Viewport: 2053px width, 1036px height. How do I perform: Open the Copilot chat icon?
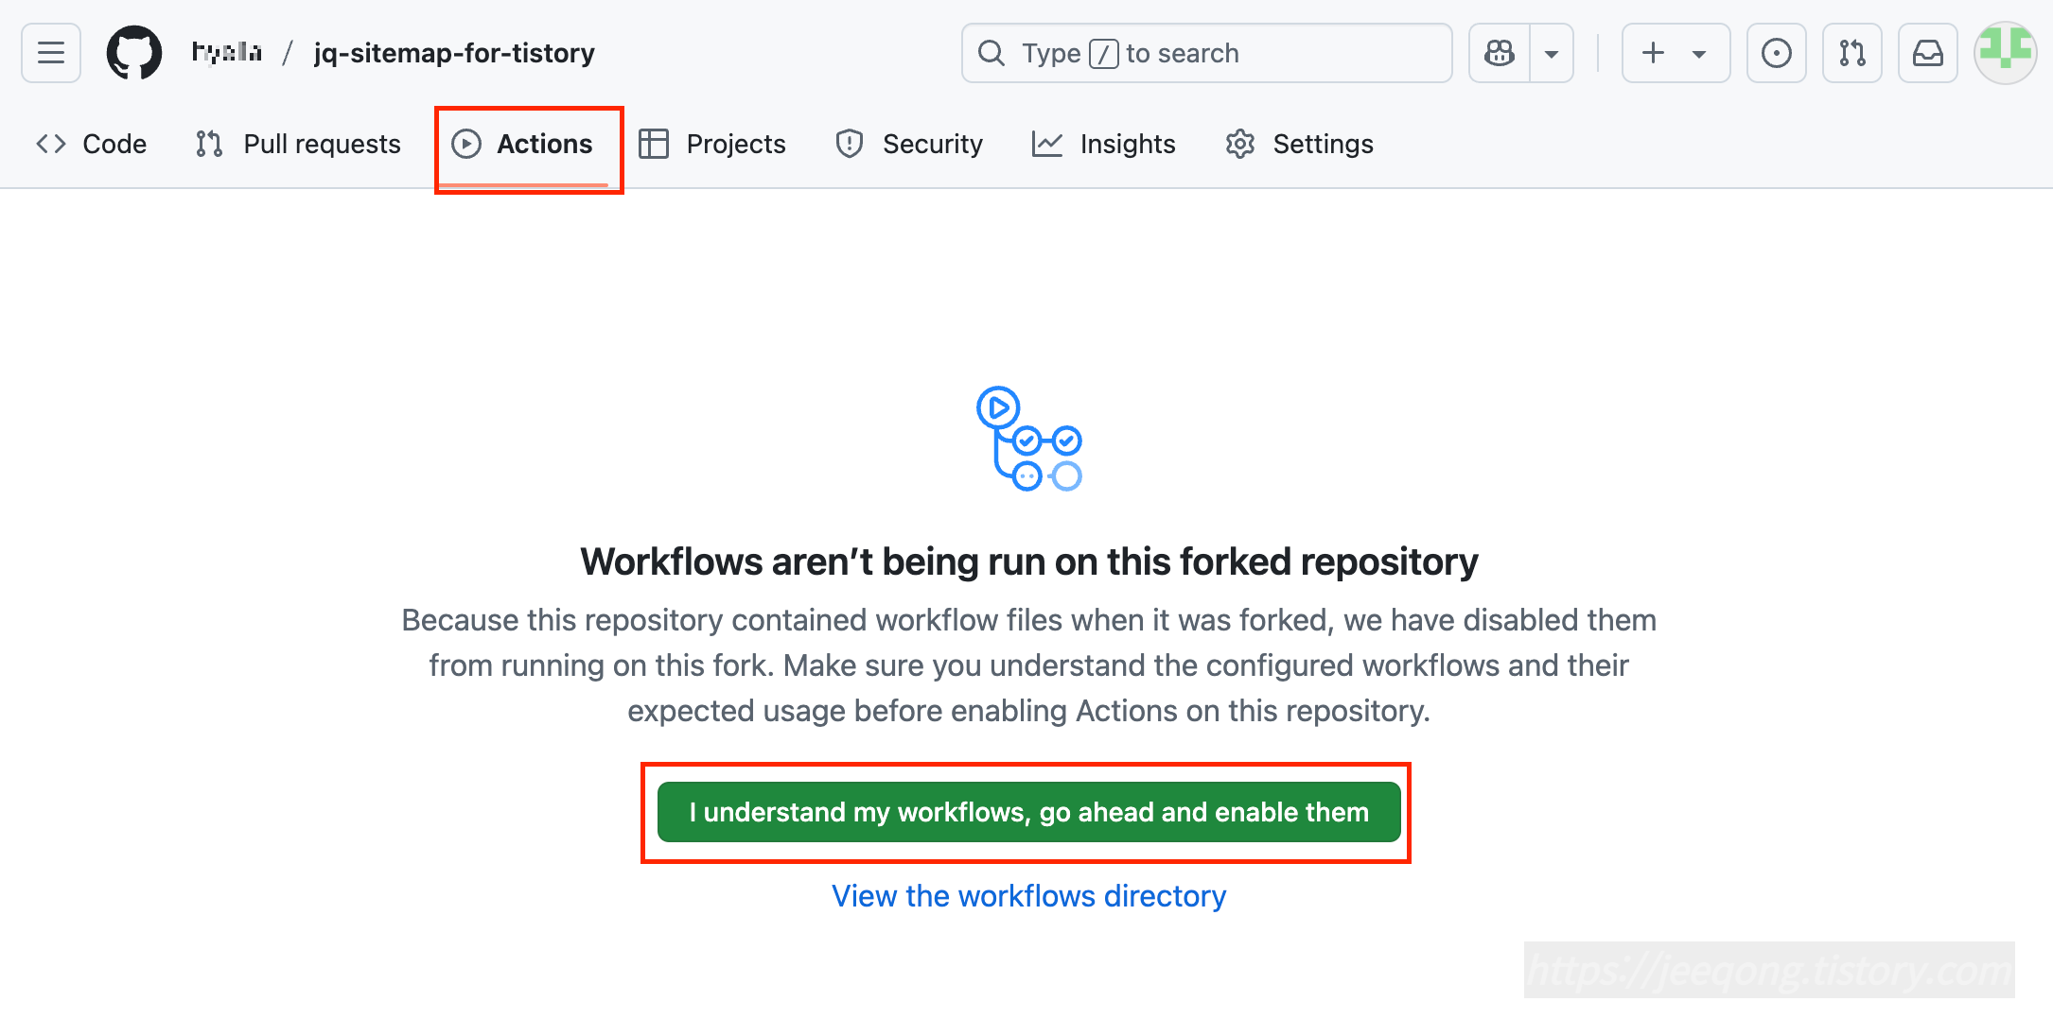[x=1500, y=53]
